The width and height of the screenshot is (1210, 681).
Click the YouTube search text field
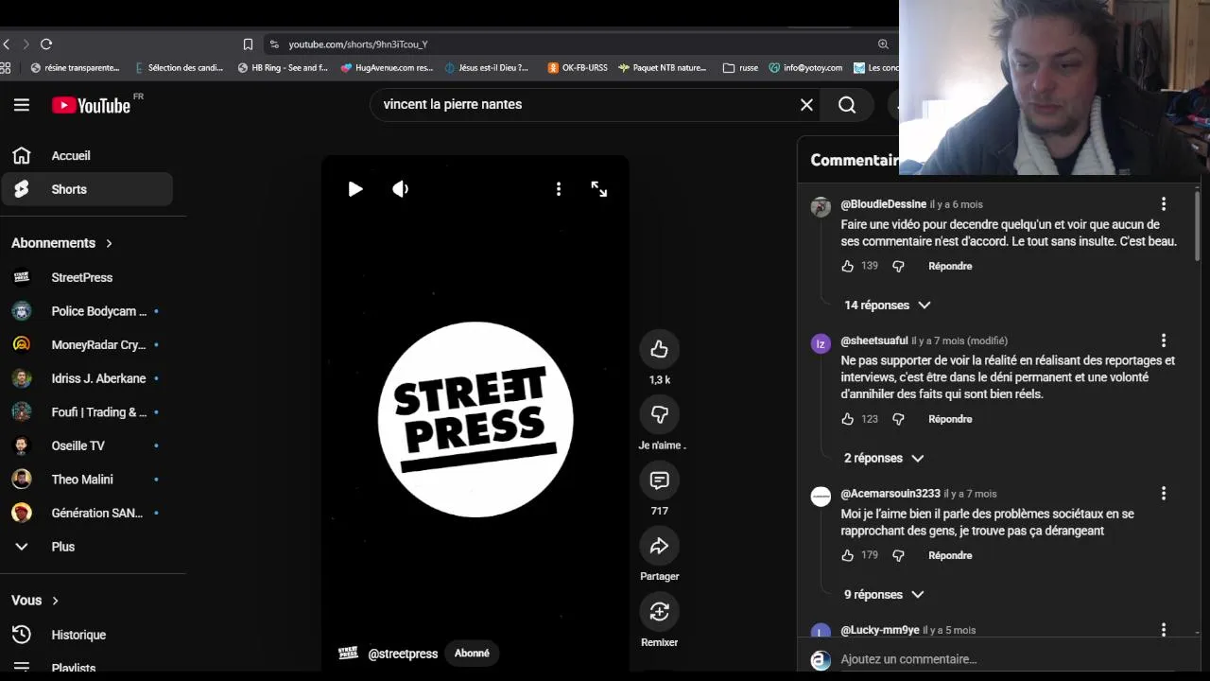click(x=586, y=105)
